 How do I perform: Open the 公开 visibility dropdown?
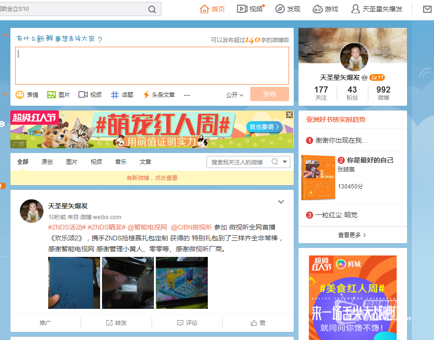click(x=235, y=95)
